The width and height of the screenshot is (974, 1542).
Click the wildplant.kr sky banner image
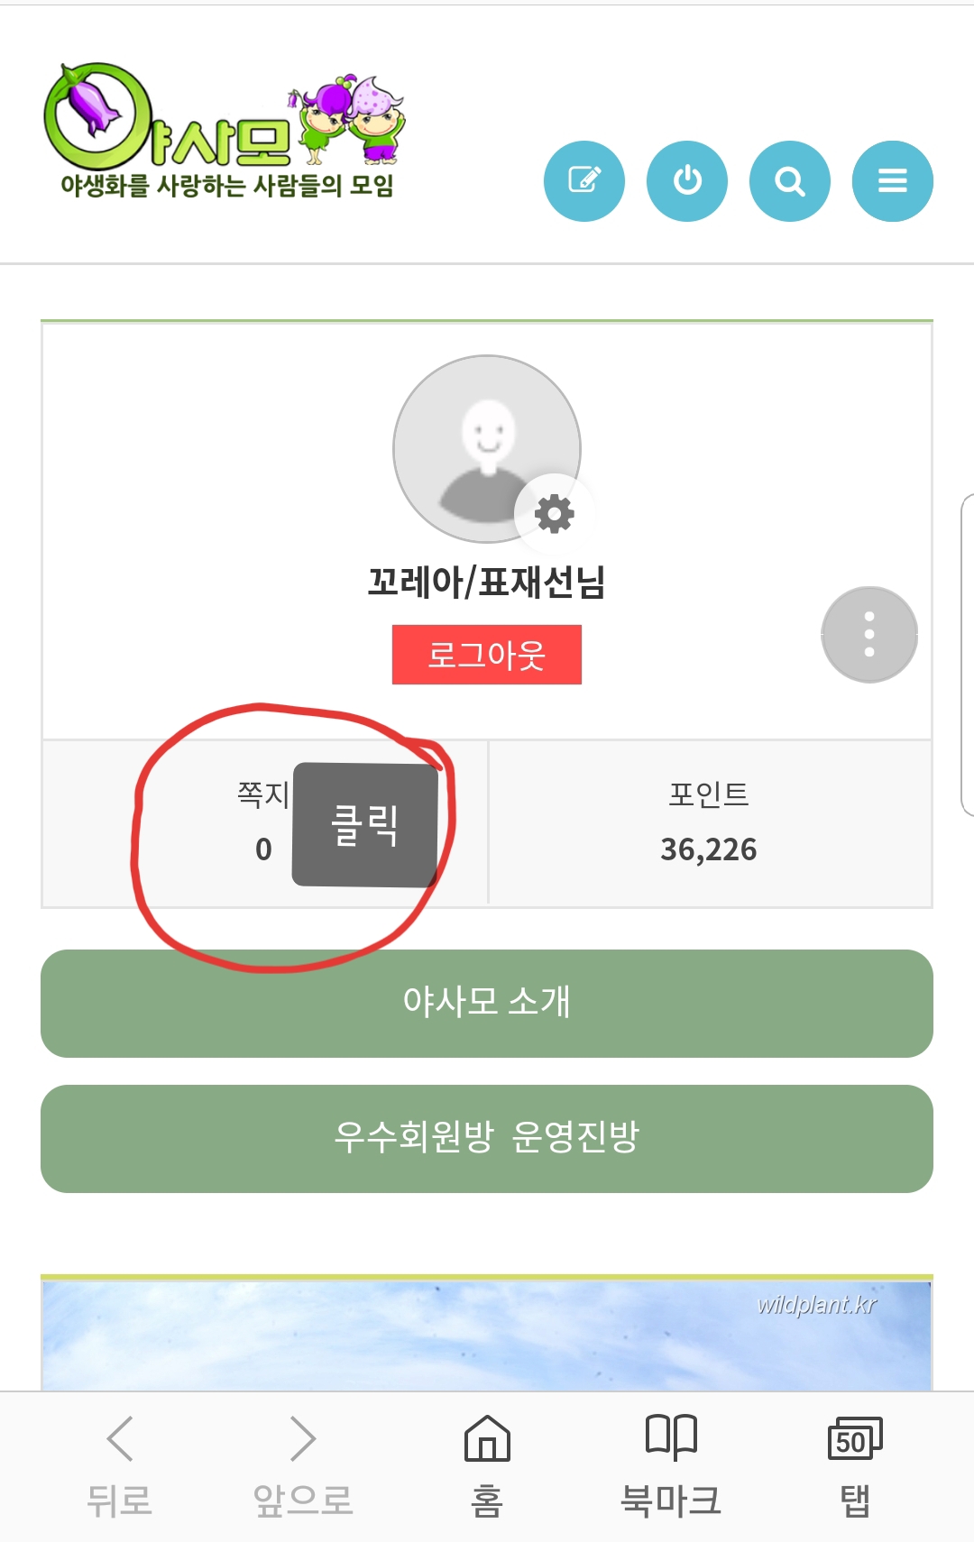[487, 1334]
